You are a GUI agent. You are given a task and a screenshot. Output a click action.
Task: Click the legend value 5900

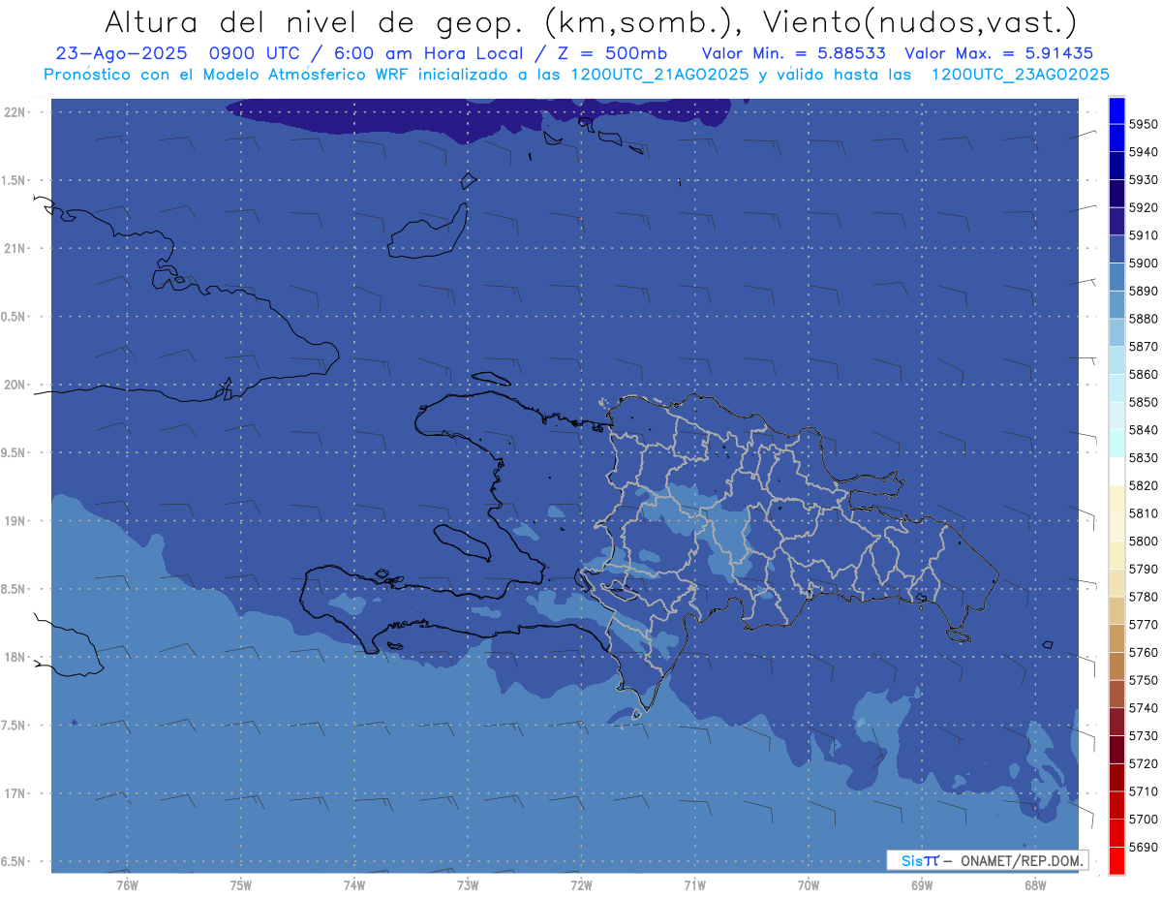(x=1143, y=263)
